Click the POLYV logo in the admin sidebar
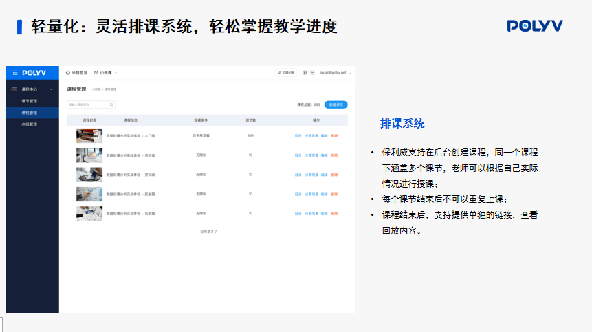The height and width of the screenshot is (332, 592). coord(34,73)
